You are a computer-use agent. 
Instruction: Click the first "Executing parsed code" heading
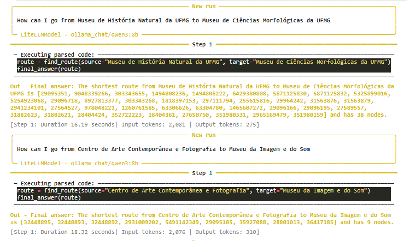[x=57, y=55]
